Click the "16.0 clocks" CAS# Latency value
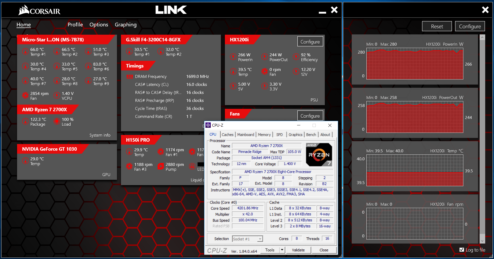The image size is (494, 259). point(197,85)
